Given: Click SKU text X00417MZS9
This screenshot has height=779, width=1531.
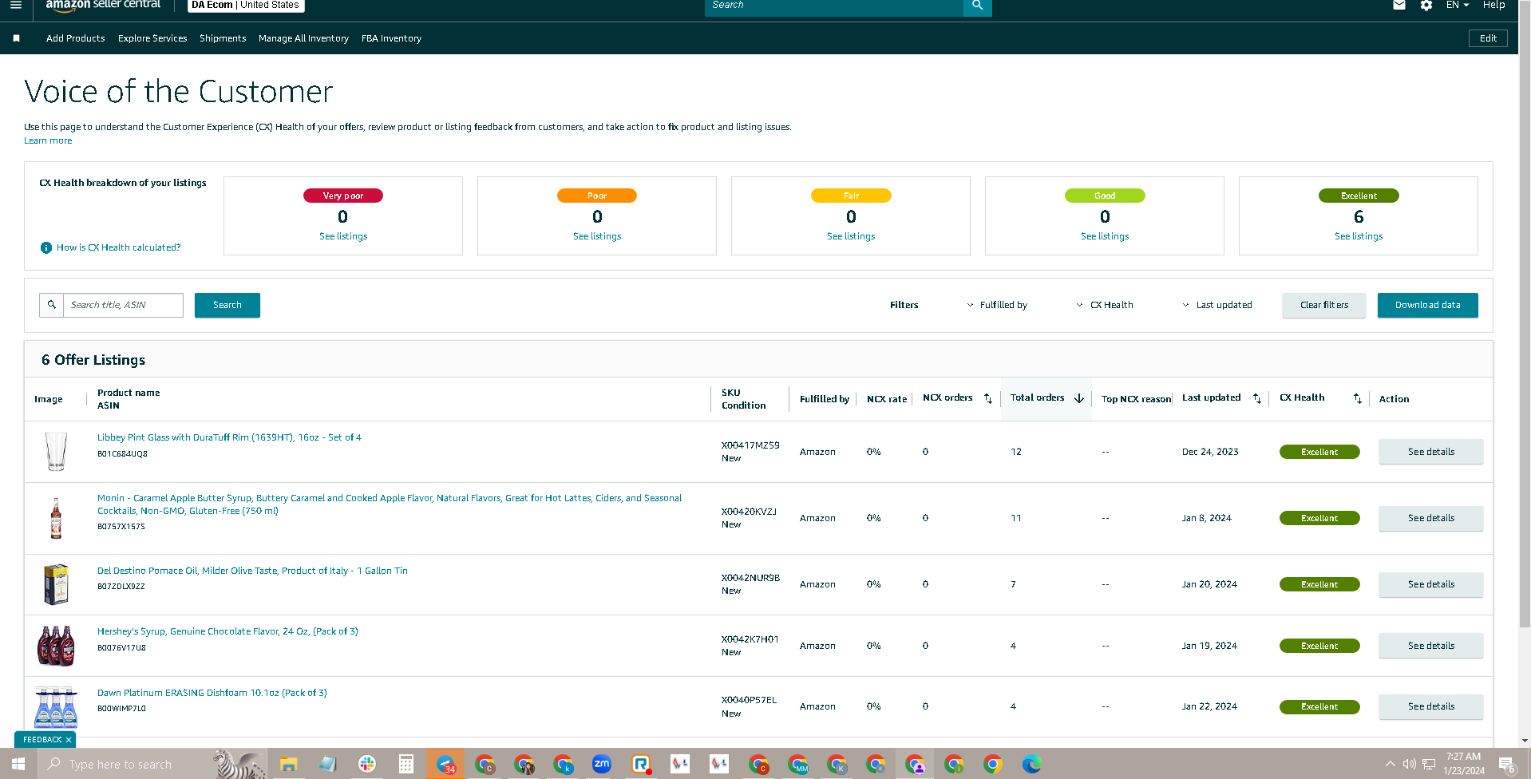Looking at the screenshot, I should [750, 445].
